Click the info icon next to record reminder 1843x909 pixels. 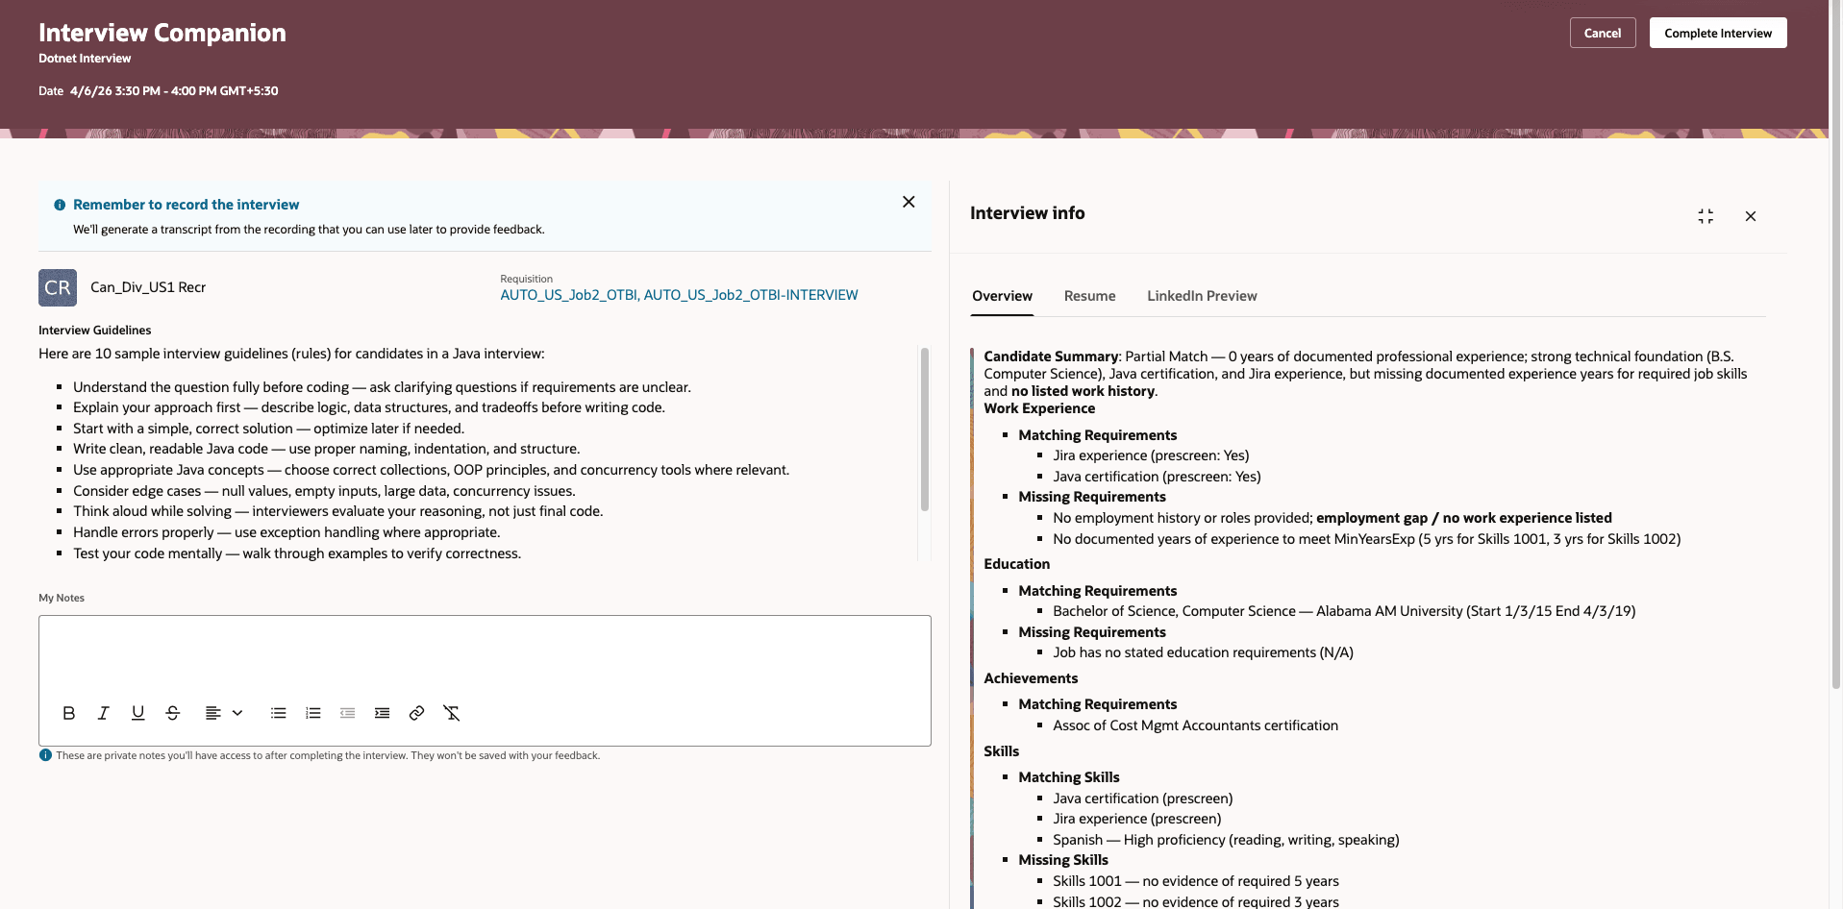(x=60, y=205)
